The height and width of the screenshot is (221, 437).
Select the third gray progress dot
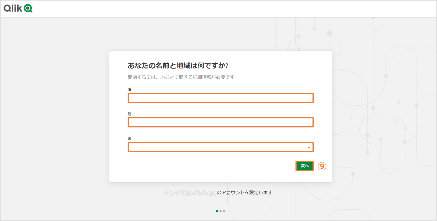224,211
